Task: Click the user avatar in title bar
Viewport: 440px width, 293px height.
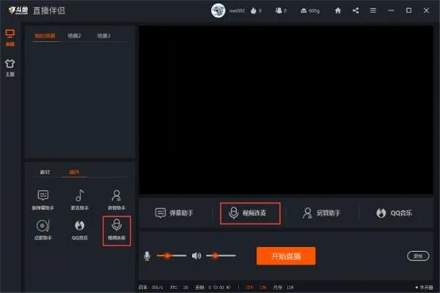Action: pyautogui.click(x=219, y=10)
